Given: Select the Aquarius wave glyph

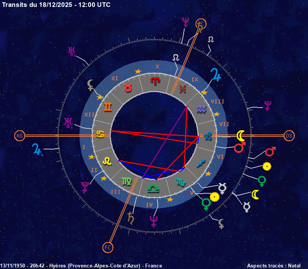Looking at the screenshot, I should tap(201, 109).
